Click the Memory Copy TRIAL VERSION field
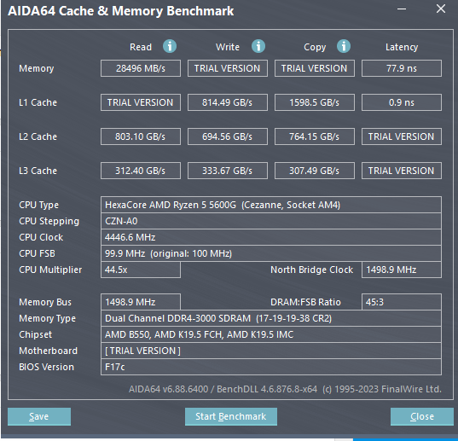Screen dimensions: 458x441 click(x=315, y=68)
